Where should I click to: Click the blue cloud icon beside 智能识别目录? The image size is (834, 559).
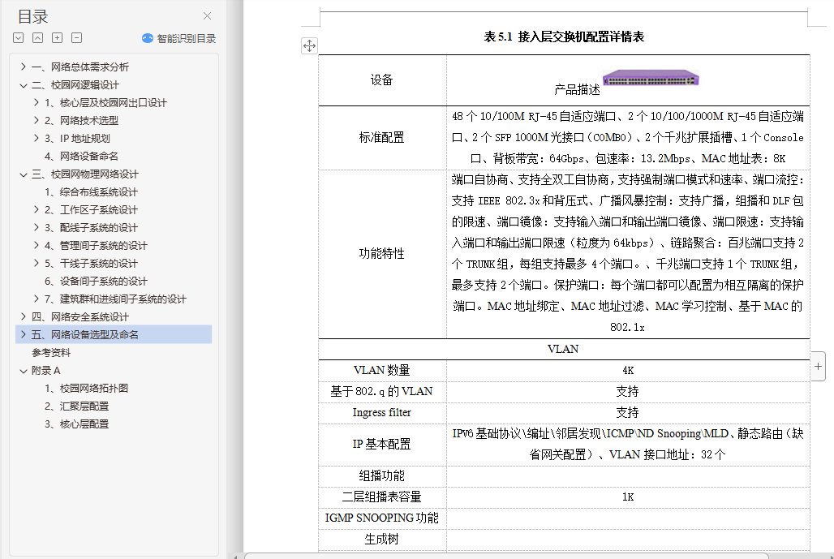pyautogui.click(x=148, y=38)
